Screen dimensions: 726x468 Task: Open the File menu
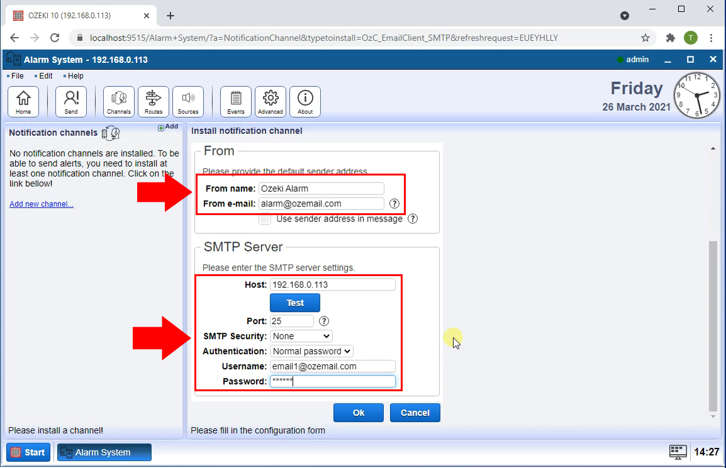click(x=17, y=76)
